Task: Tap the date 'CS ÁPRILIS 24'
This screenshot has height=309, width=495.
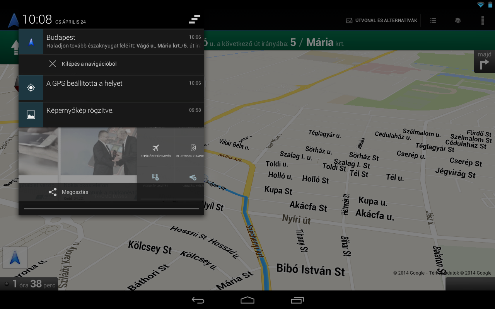Action: (70, 22)
